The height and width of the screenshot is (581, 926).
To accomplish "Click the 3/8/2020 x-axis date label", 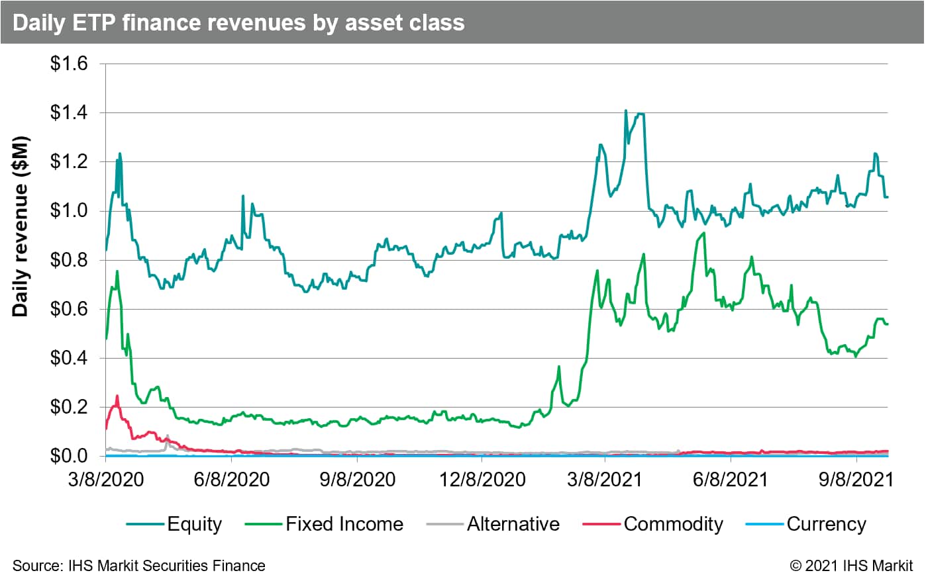I will (106, 479).
